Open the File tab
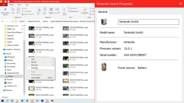184x103 pixels. click(x=4, y=5)
